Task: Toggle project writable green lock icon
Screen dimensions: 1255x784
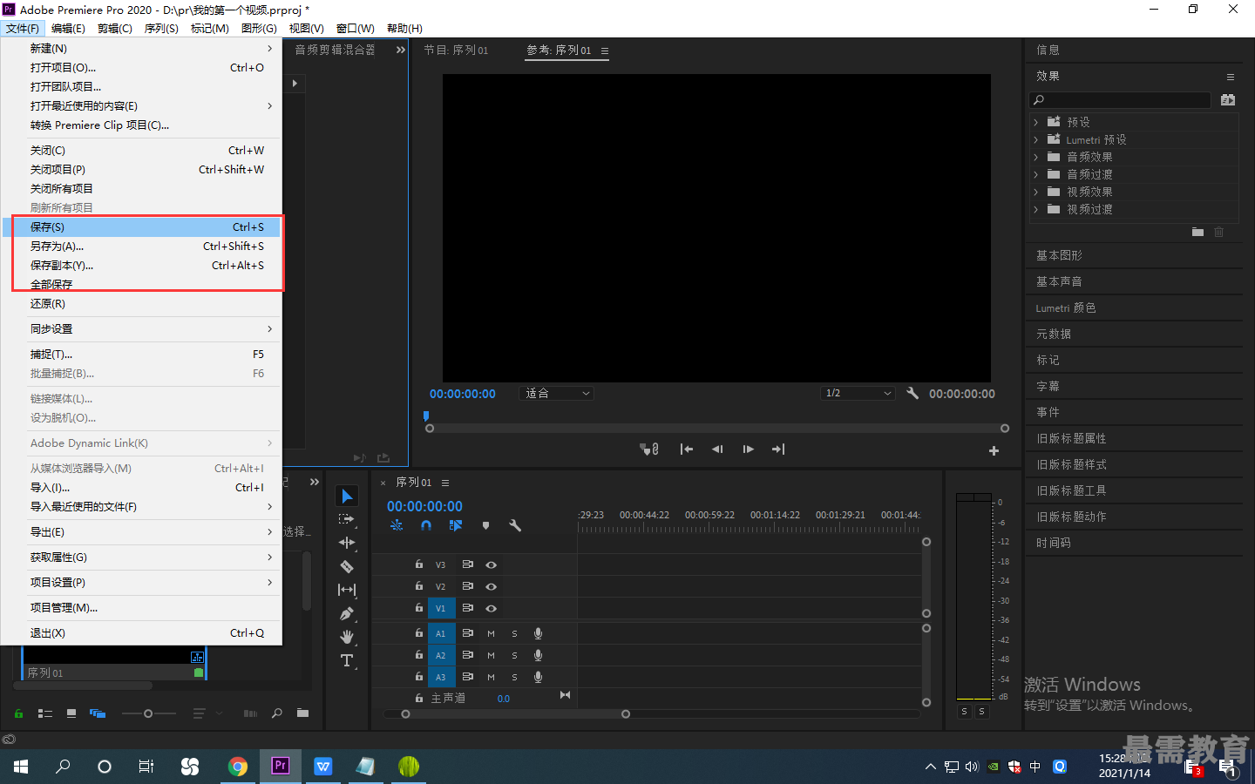Action: 18,713
